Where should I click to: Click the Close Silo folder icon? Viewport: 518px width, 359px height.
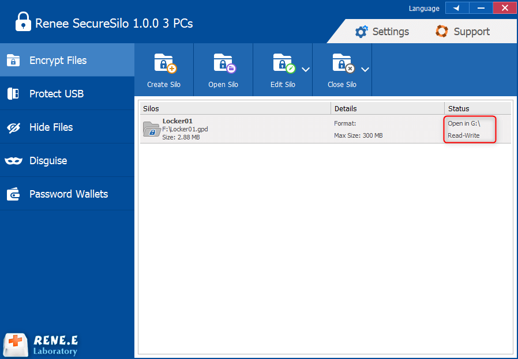pos(343,63)
